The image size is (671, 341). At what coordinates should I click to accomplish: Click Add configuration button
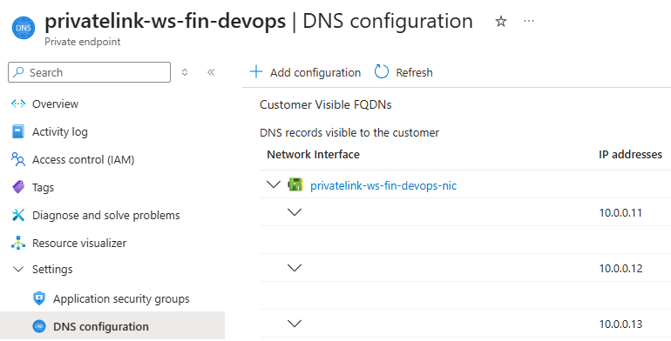click(305, 72)
